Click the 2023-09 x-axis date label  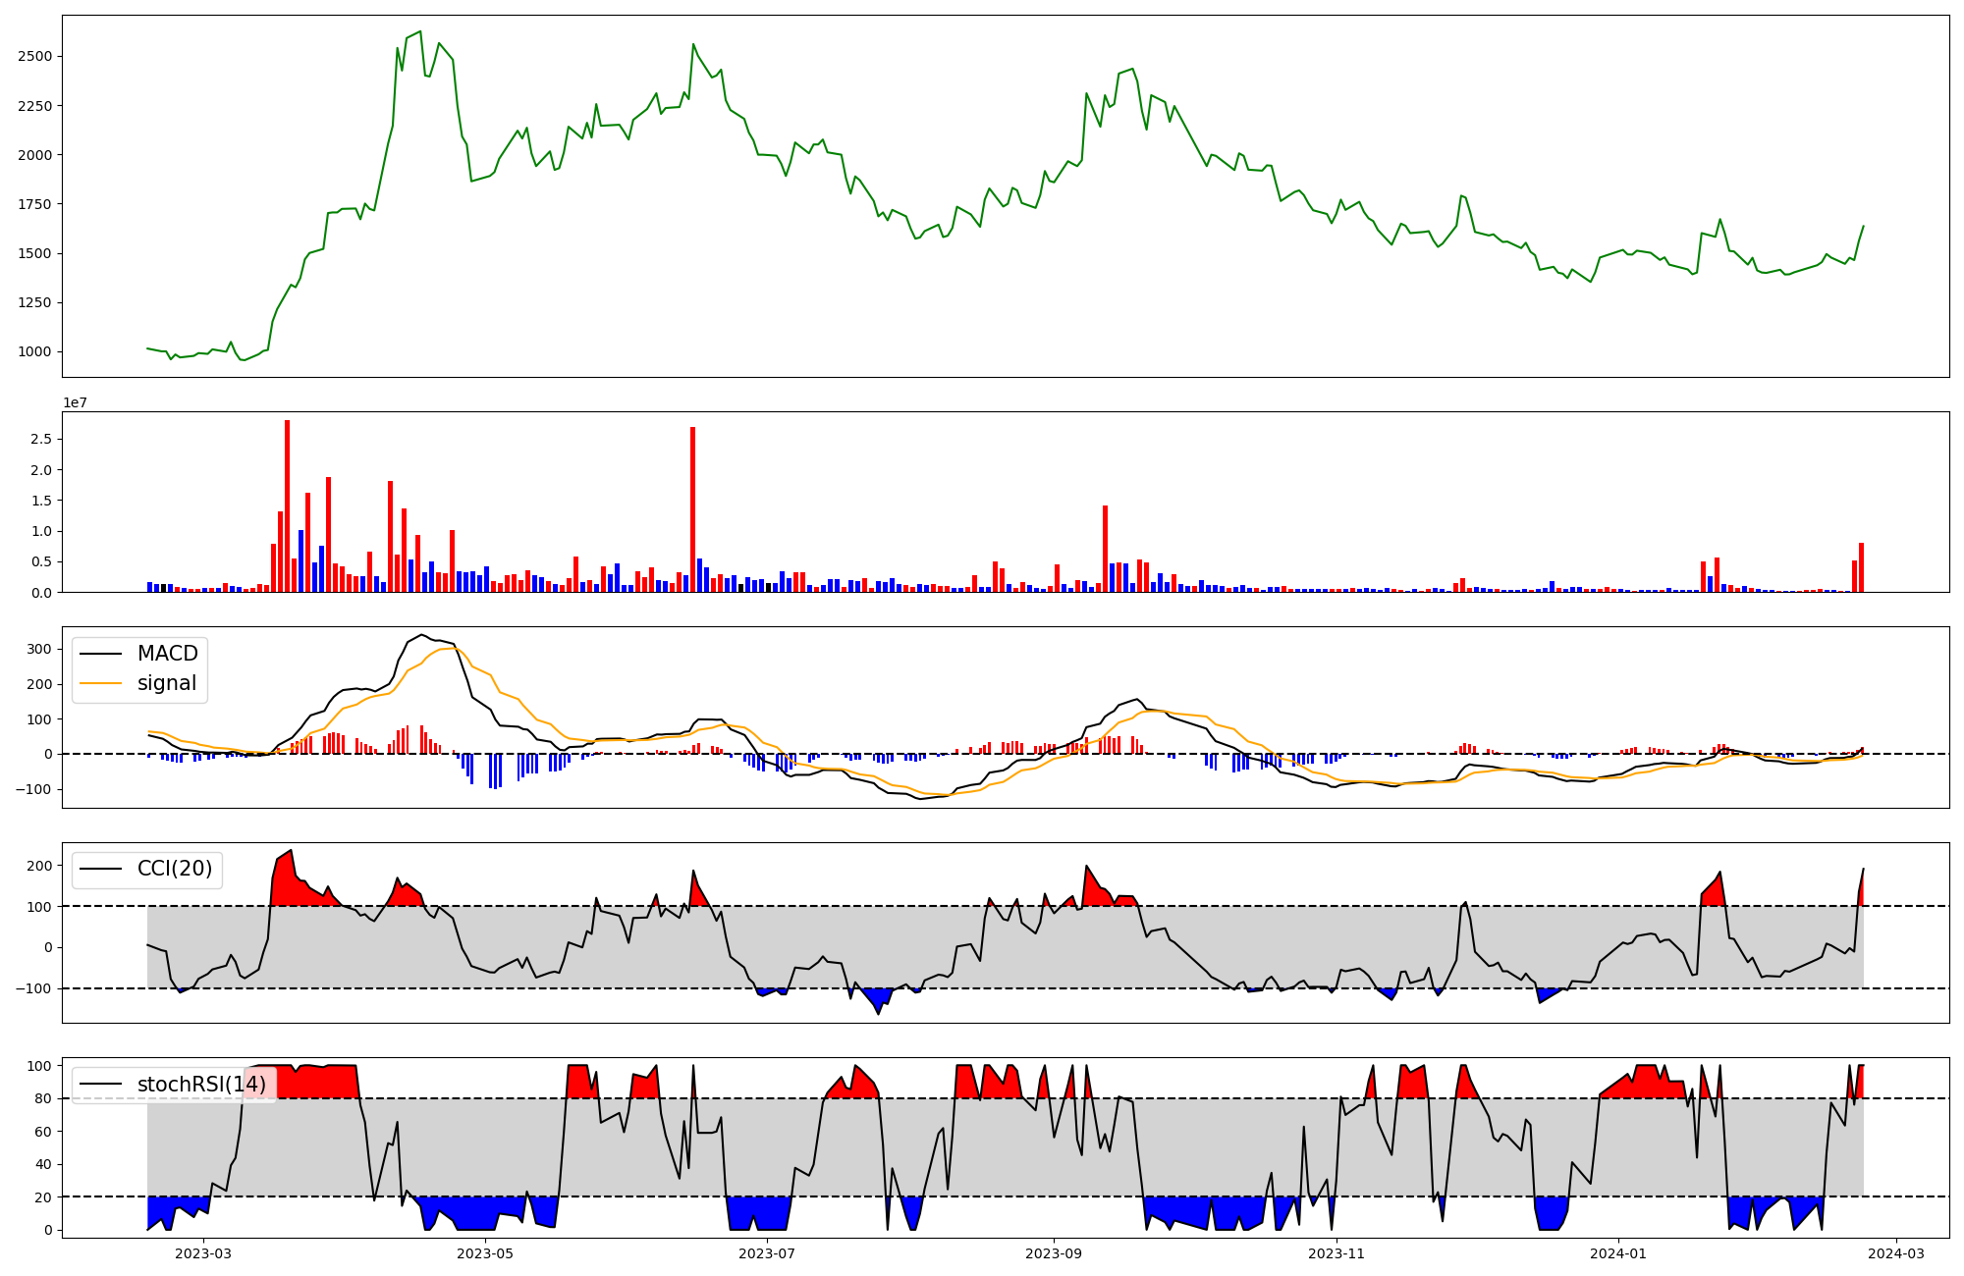1054,1253
